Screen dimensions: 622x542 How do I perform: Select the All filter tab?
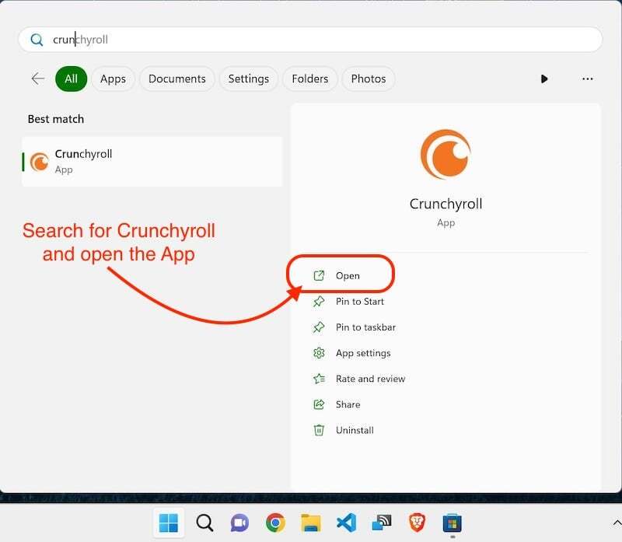tap(71, 79)
